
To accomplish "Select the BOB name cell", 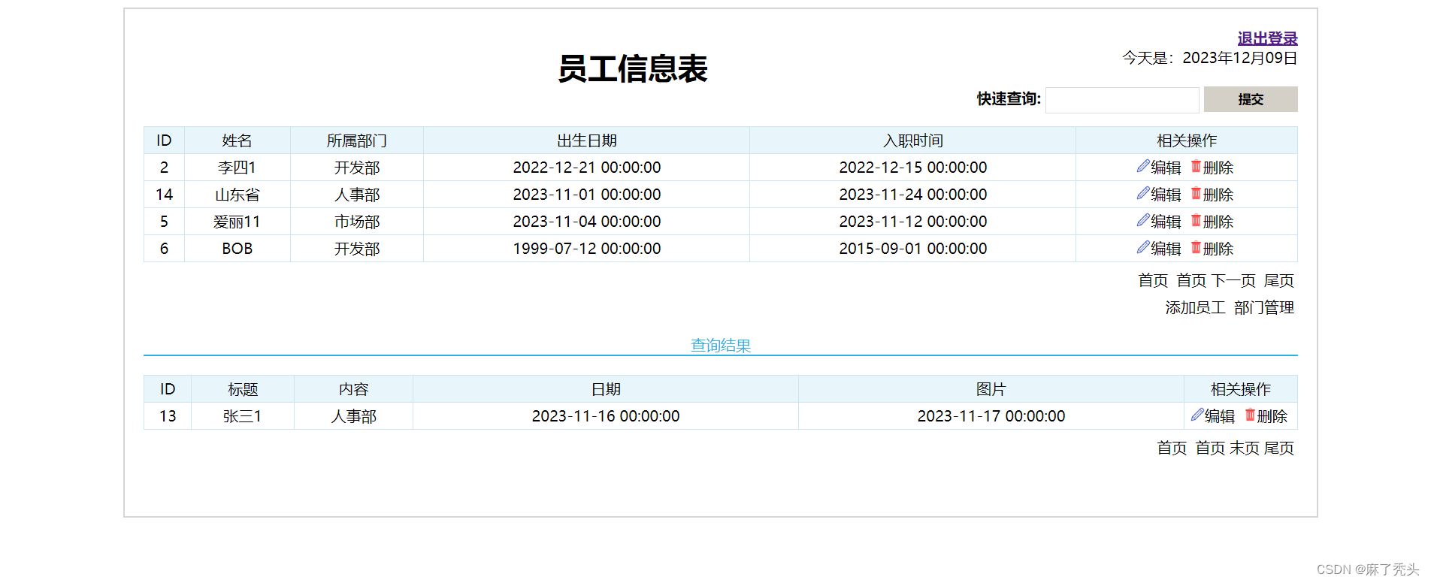I will [237, 249].
